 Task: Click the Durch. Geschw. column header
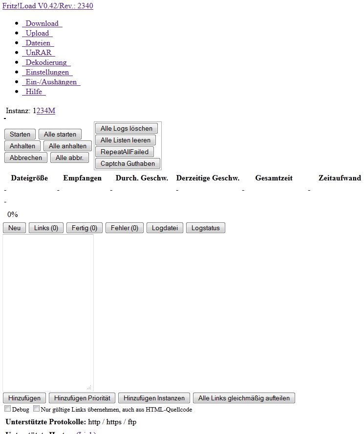pos(142,178)
